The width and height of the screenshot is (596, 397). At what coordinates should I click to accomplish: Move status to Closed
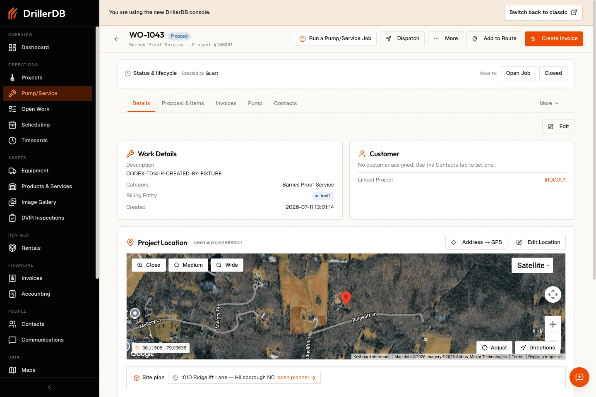point(553,73)
